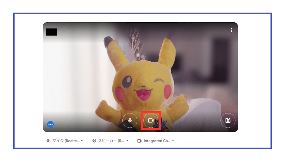Open the apply visual effects button

(228, 120)
